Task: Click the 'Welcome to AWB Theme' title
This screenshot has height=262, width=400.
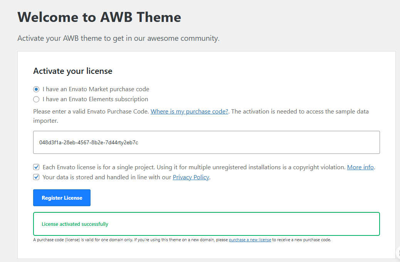Action: 99,17
